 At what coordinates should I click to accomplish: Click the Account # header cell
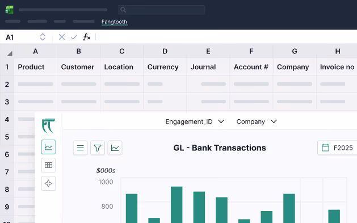(251, 67)
